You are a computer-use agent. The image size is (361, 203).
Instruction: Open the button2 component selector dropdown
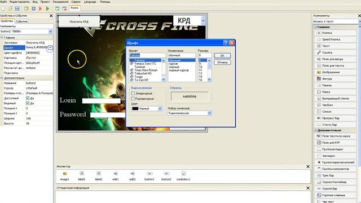[50, 32]
